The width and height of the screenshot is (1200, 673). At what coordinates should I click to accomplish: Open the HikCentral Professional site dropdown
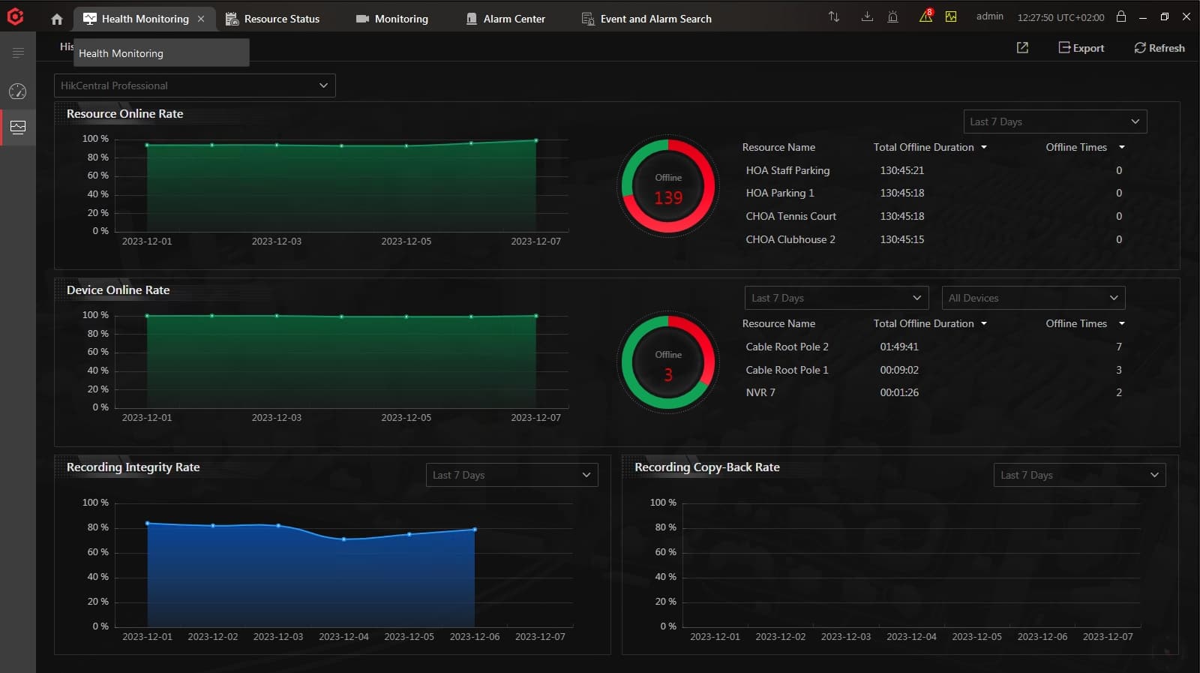click(195, 86)
